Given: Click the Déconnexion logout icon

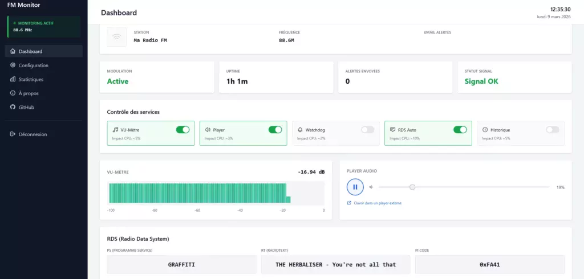Looking at the screenshot, I should (x=13, y=134).
